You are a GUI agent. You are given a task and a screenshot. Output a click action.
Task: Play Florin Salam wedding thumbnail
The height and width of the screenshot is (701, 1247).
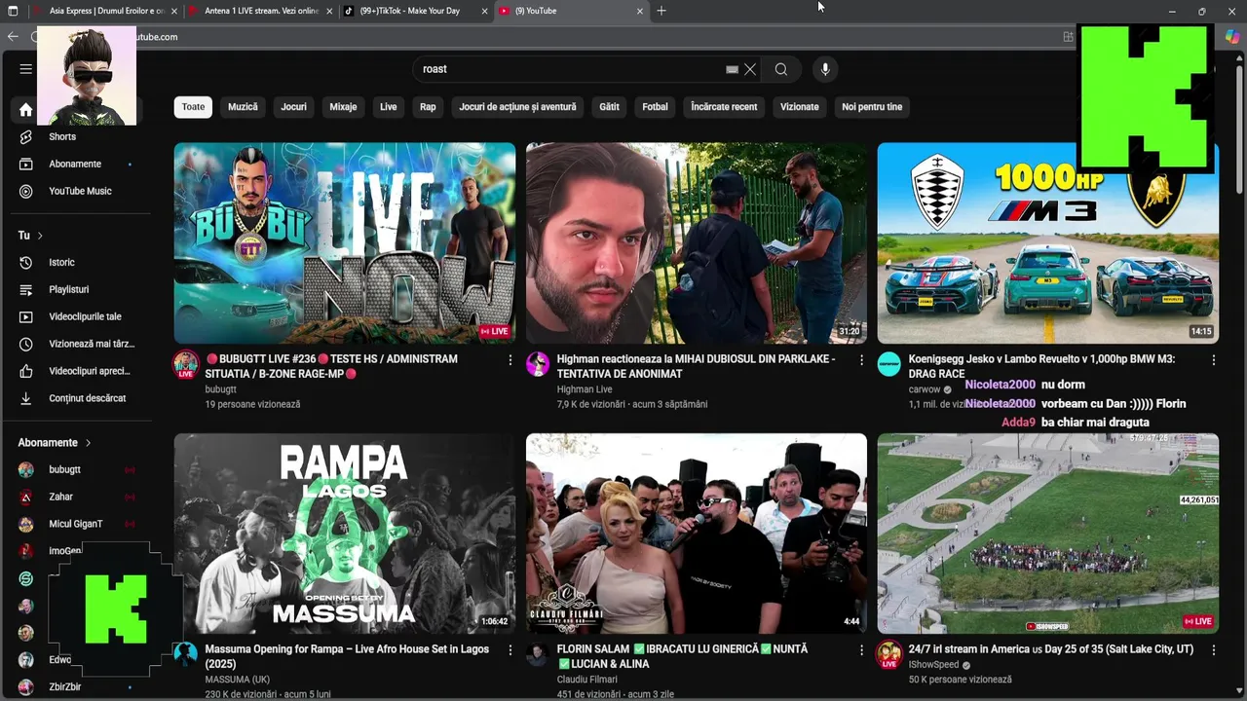click(697, 534)
